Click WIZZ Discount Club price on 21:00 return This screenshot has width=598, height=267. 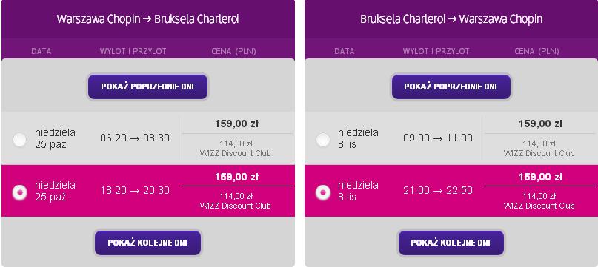pyautogui.click(x=539, y=201)
